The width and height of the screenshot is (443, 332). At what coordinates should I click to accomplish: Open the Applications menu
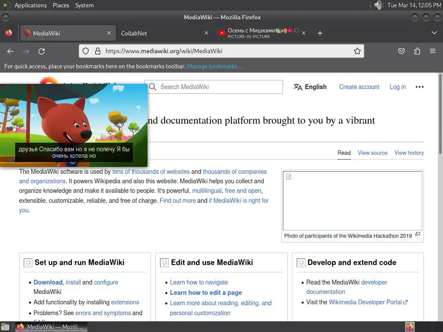pyautogui.click(x=31, y=5)
